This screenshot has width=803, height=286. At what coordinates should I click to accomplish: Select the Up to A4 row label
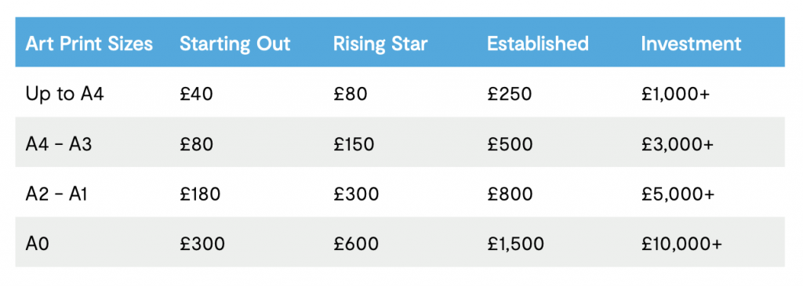coord(65,95)
